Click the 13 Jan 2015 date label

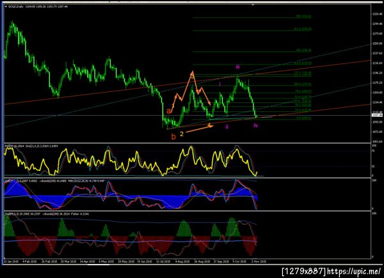coord(11,261)
